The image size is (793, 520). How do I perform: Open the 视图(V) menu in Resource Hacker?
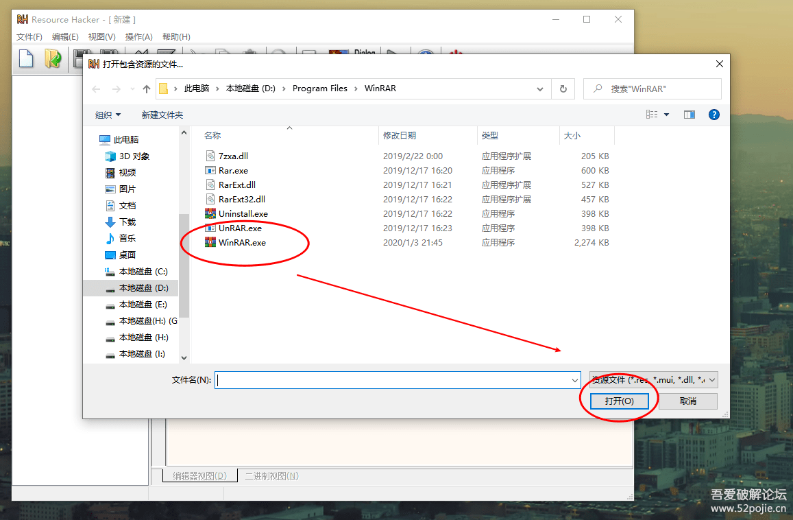101,37
